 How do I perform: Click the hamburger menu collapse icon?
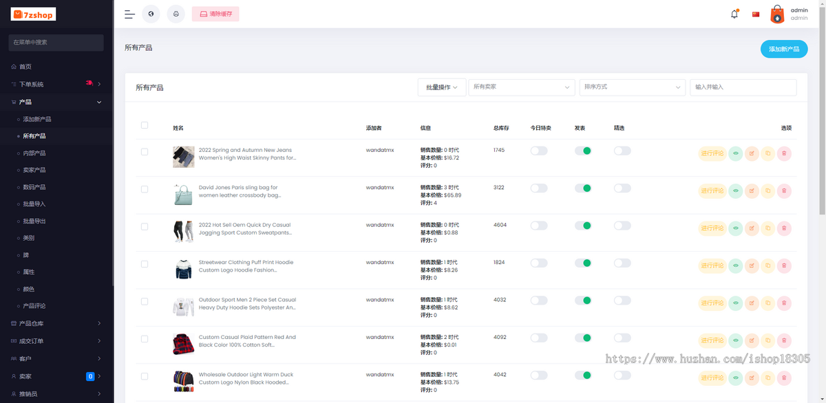click(129, 14)
